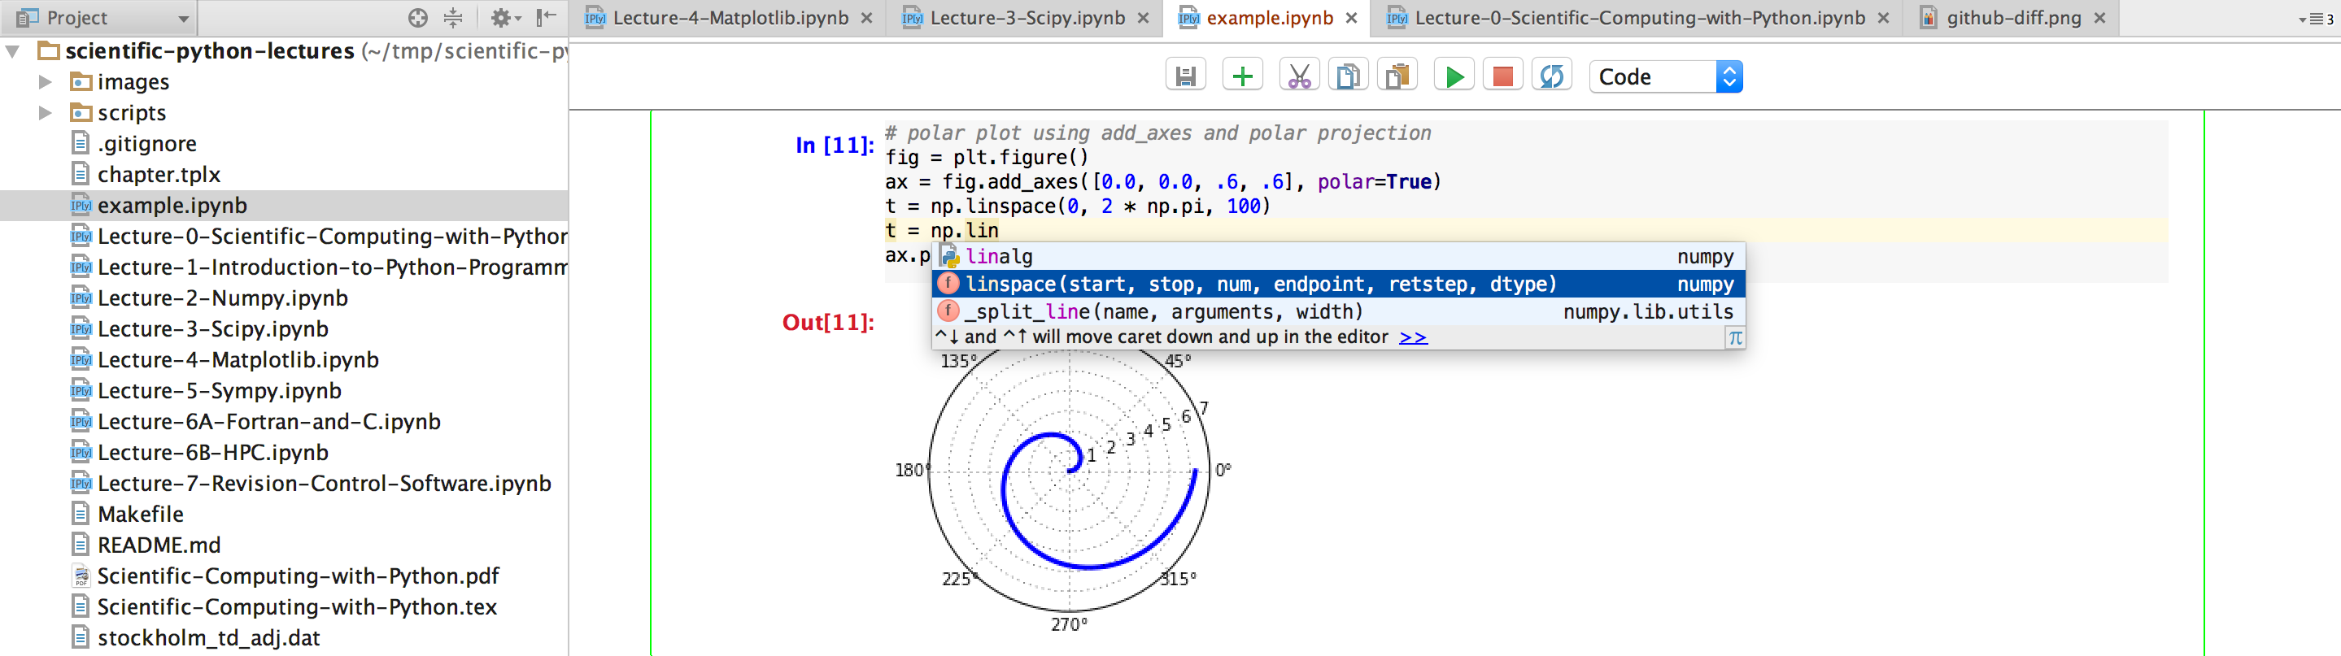Click the >> link in completion hint
The width and height of the screenshot is (2341, 656).
coord(1412,337)
